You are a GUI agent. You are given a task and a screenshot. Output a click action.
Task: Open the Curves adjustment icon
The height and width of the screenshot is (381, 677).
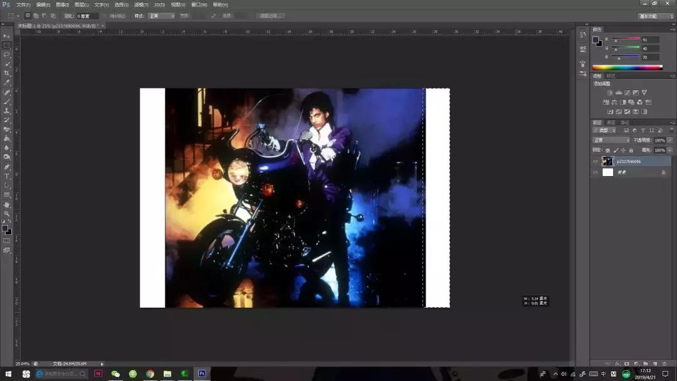[627, 92]
